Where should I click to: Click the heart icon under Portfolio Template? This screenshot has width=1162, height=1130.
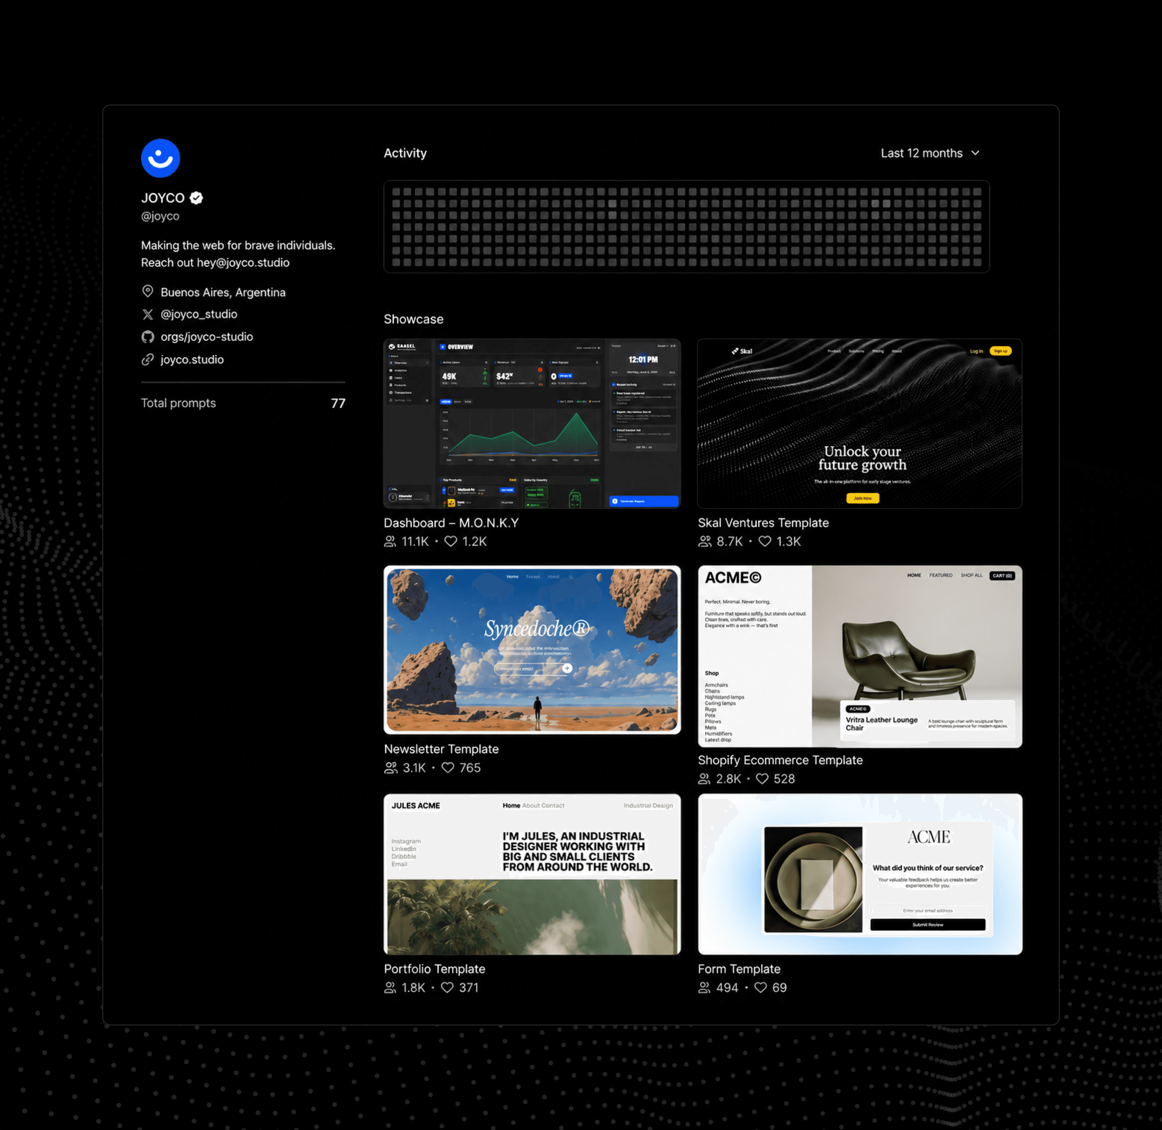pyautogui.click(x=447, y=988)
